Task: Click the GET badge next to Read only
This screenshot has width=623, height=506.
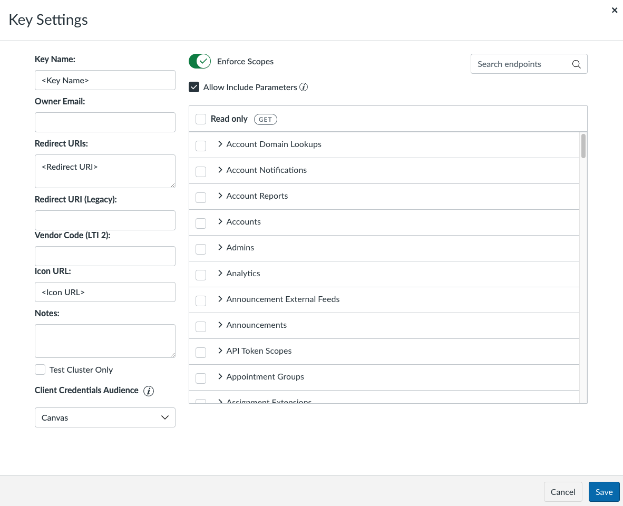Action: coord(265,119)
